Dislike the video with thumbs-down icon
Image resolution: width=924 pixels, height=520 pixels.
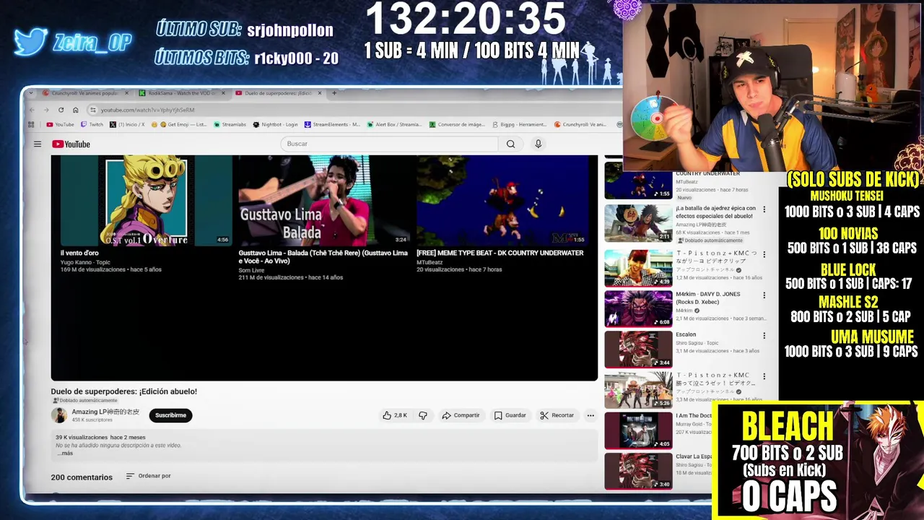(x=423, y=415)
